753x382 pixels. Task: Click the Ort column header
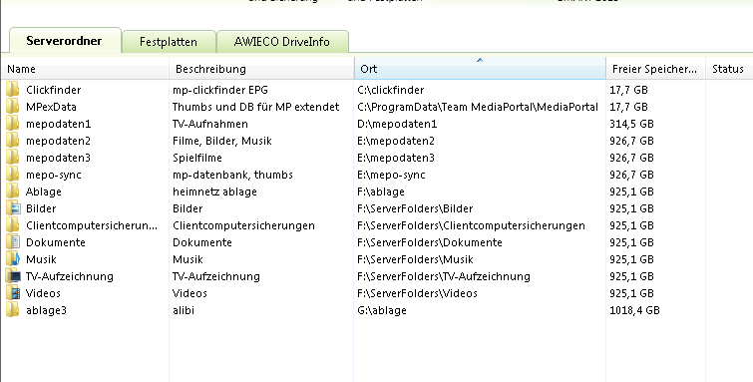(x=480, y=69)
